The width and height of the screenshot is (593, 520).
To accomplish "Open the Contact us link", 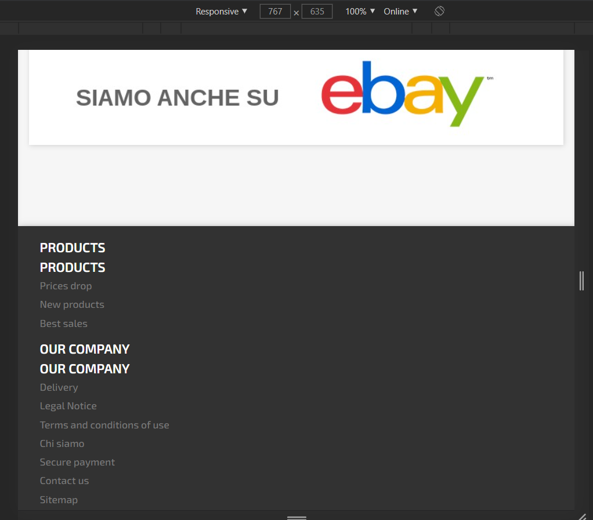I will [x=64, y=481].
